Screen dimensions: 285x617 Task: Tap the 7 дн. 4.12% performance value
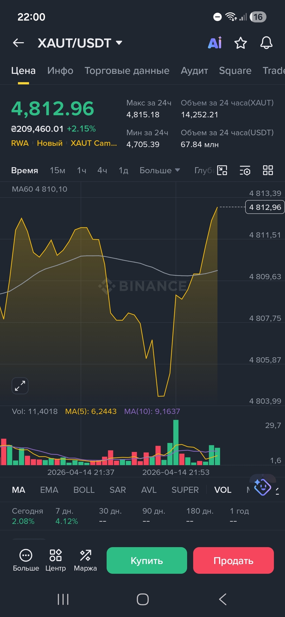pyautogui.click(x=67, y=521)
